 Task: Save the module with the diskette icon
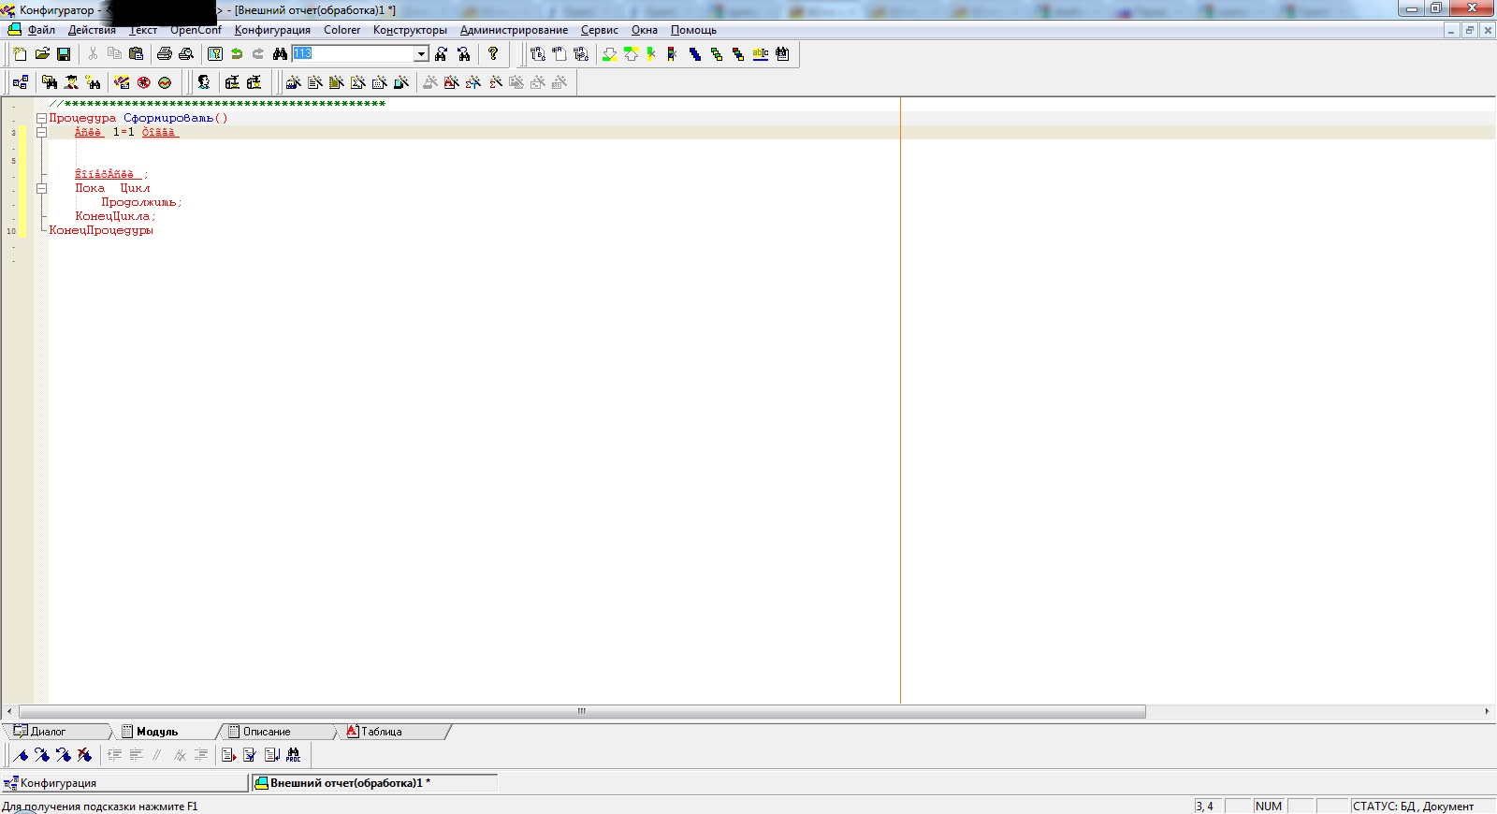(x=64, y=54)
